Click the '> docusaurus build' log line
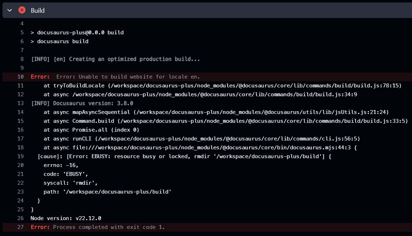412x236 pixels. tap(60, 41)
